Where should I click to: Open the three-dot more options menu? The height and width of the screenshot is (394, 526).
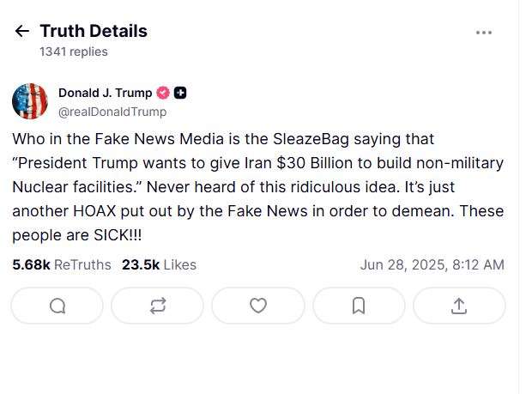tap(484, 33)
